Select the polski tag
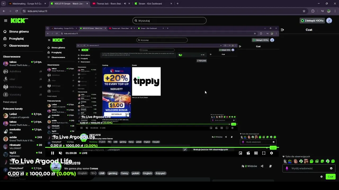 pyautogui.click(x=136, y=173)
